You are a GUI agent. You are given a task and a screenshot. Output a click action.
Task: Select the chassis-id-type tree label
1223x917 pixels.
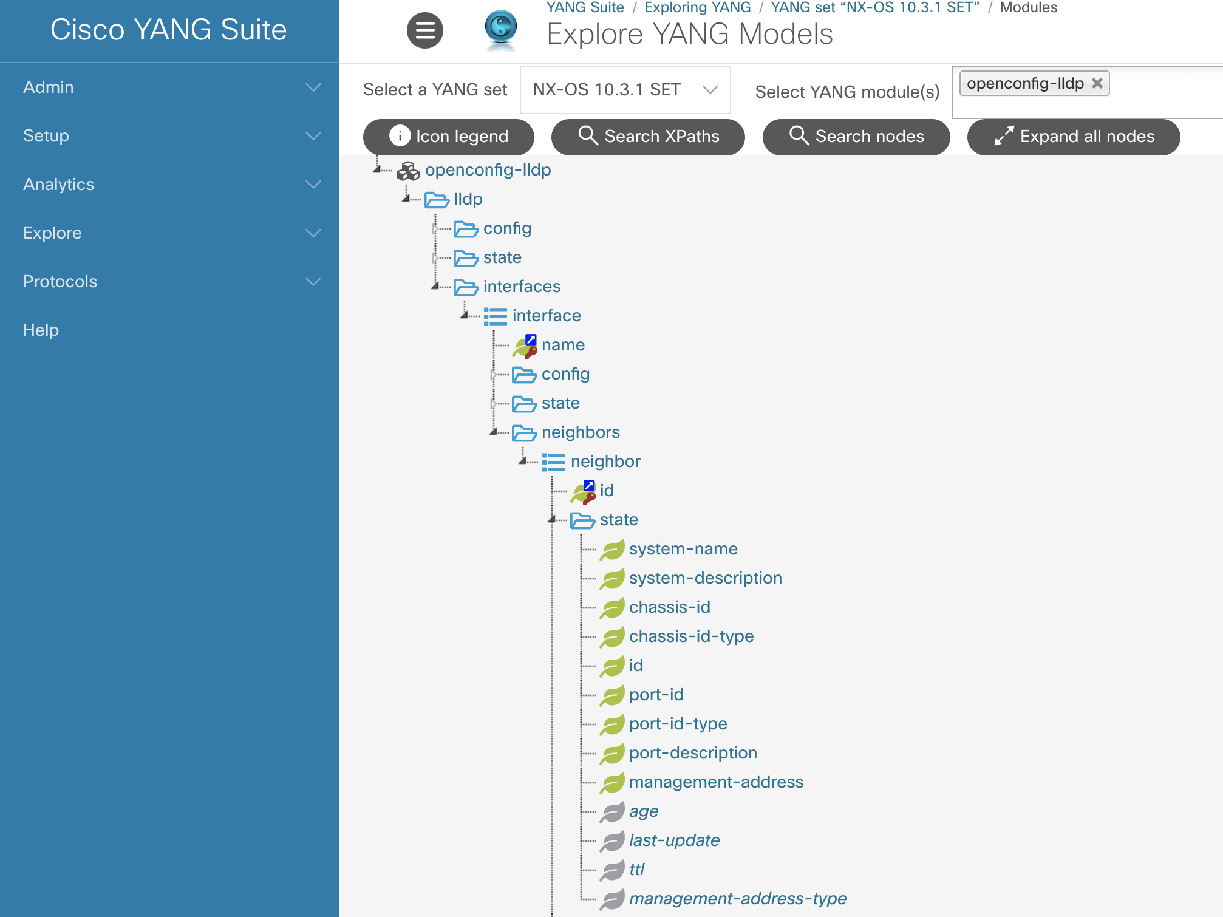point(691,636)
